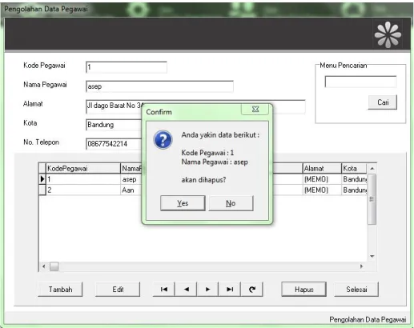The height and width of the screenshot is (328, 414).
Task: Select grid cell with name Aan
Action: click(131, 190)
